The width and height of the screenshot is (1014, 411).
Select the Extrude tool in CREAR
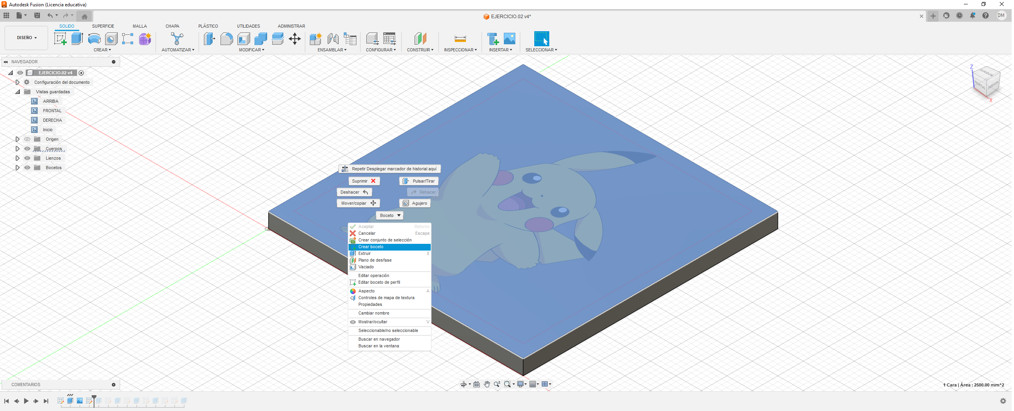[77, 39]
